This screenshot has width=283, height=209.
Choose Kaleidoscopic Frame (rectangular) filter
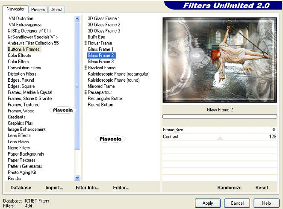pyautogui.click(x=118, y=74)
